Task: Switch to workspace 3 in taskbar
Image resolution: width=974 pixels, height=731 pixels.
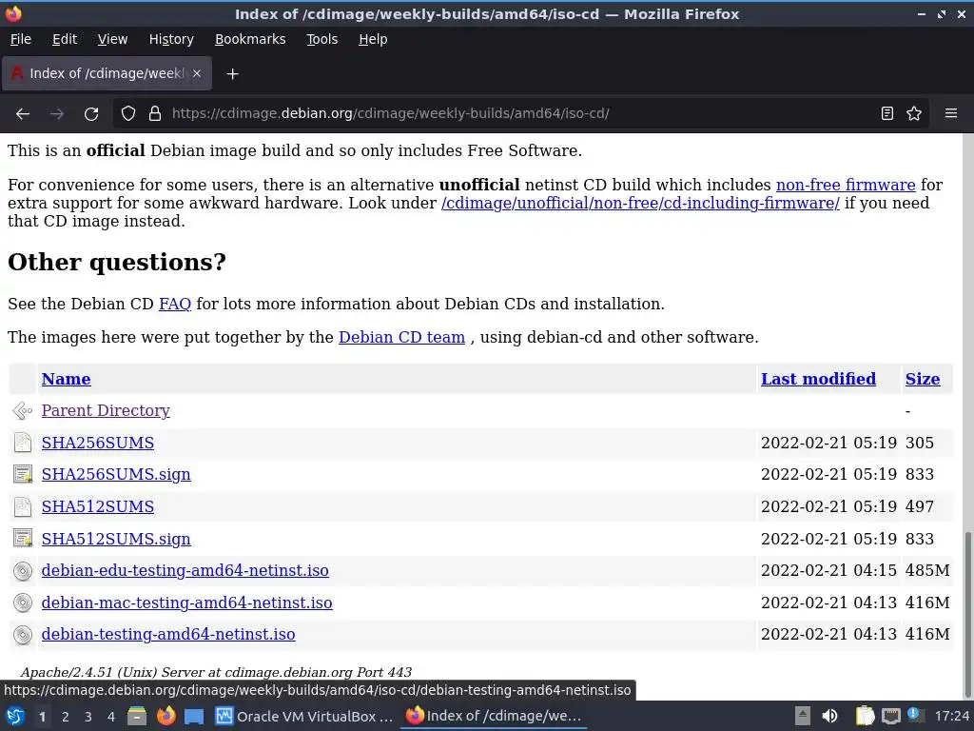Action: [88, 717]
